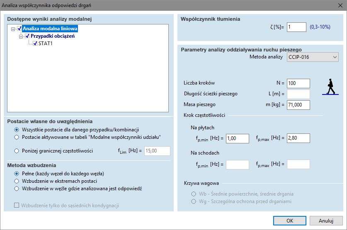Toggle the Analiza modalna liniowa checkbox
Image resolution: width=347 pixels, height=230 pixels.
20,29
